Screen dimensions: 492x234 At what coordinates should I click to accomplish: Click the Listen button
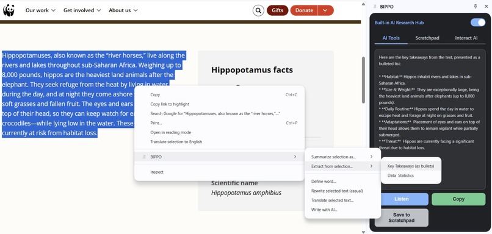point(401,199)
